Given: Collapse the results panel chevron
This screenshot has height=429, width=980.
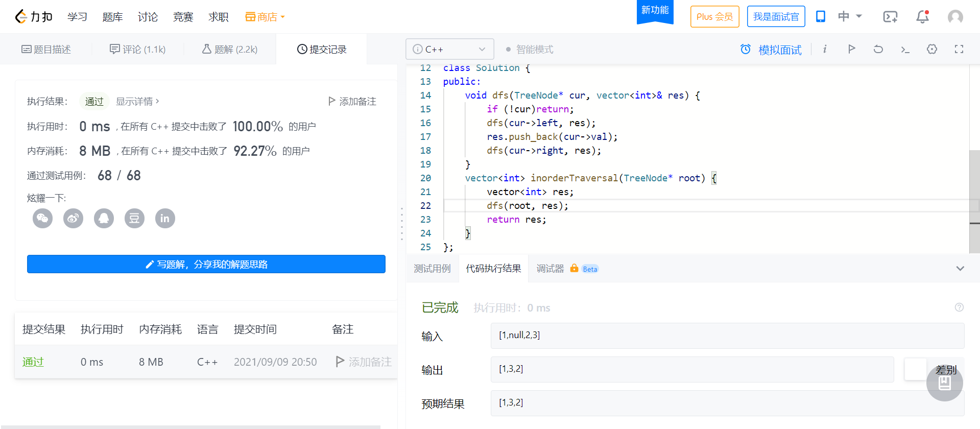Looking at the screenshot, I should [x=960, y=268].
